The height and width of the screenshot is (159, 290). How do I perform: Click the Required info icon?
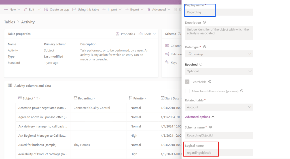click(x=201, y=64)
